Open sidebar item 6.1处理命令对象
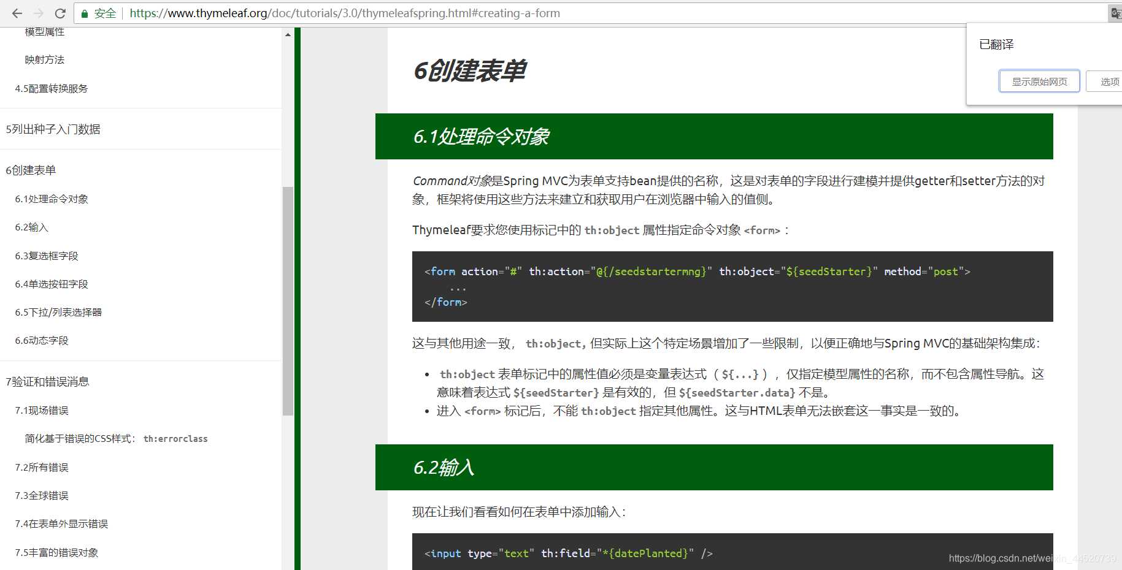The height and width of the screenshot is (570, 1122). (x=52, y=199)
